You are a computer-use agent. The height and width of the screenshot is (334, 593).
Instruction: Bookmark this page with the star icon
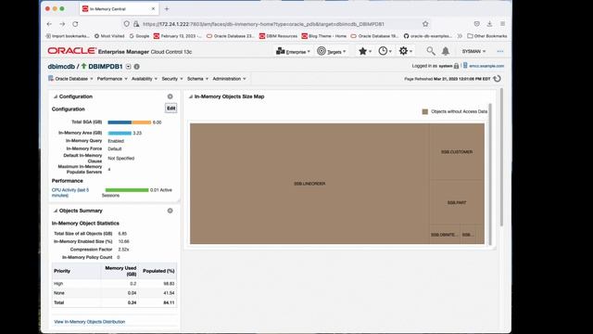click(x=425, y=24)
